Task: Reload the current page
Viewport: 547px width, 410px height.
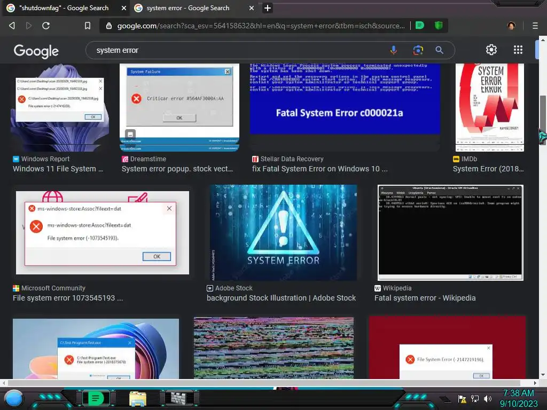Action: click(x=46, y=26)
